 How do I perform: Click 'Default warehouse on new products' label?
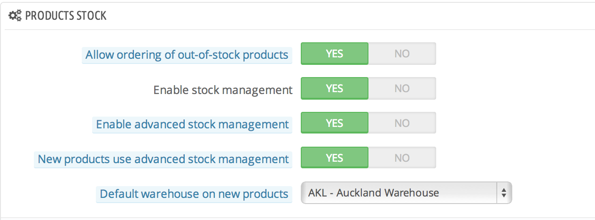click(194, 194)
